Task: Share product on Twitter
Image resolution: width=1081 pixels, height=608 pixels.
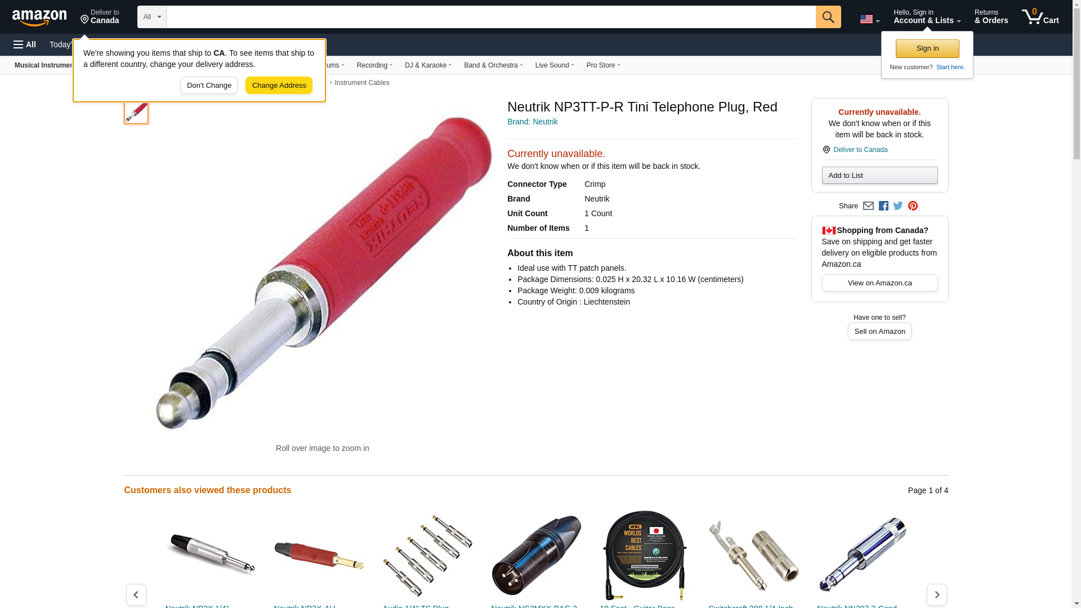Action: click(x=898, y=206)
